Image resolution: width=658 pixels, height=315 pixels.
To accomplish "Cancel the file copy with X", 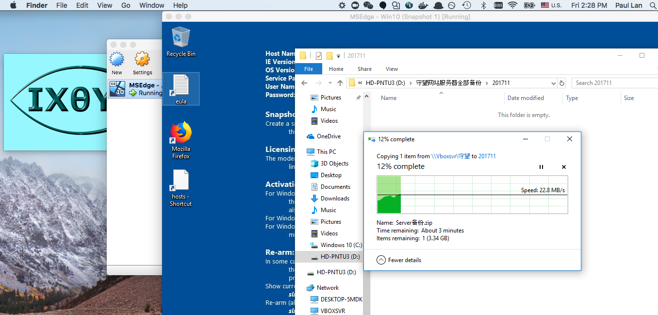I will click(564, 167).
